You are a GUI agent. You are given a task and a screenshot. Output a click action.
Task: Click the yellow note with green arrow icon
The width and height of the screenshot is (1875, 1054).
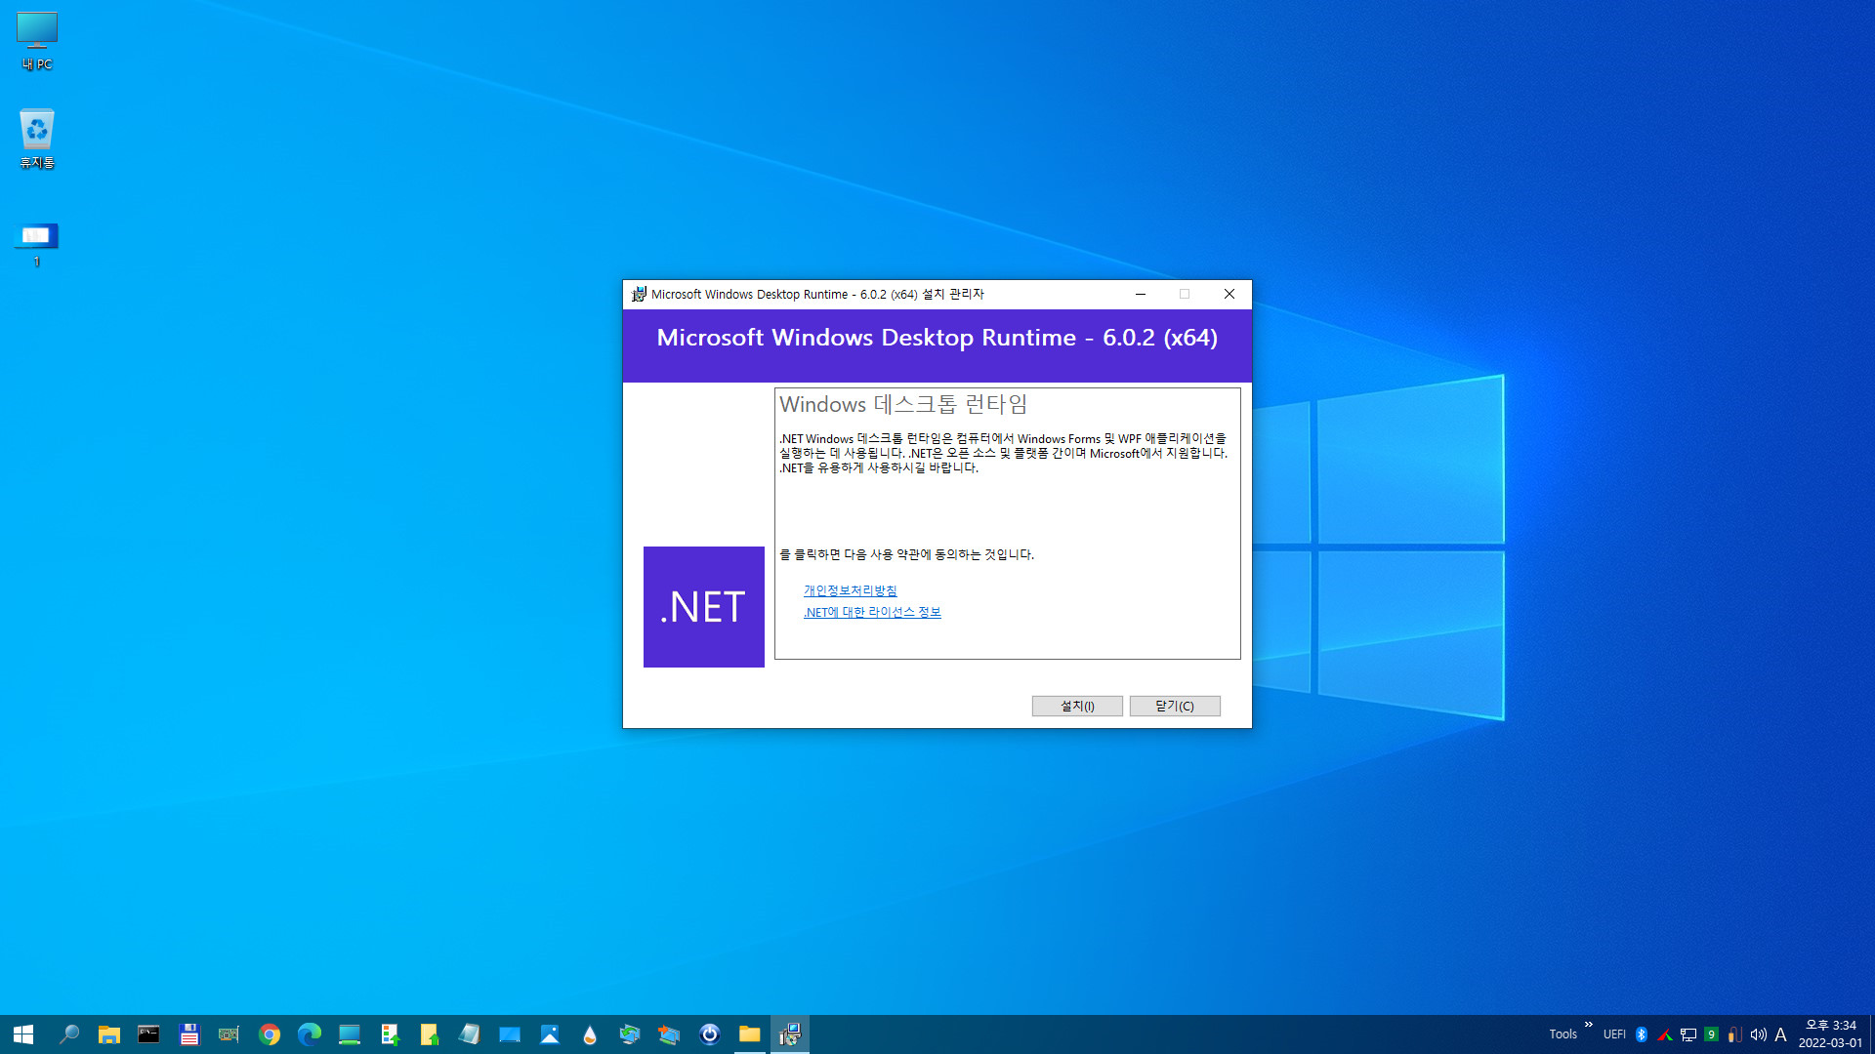point(430,1034)
